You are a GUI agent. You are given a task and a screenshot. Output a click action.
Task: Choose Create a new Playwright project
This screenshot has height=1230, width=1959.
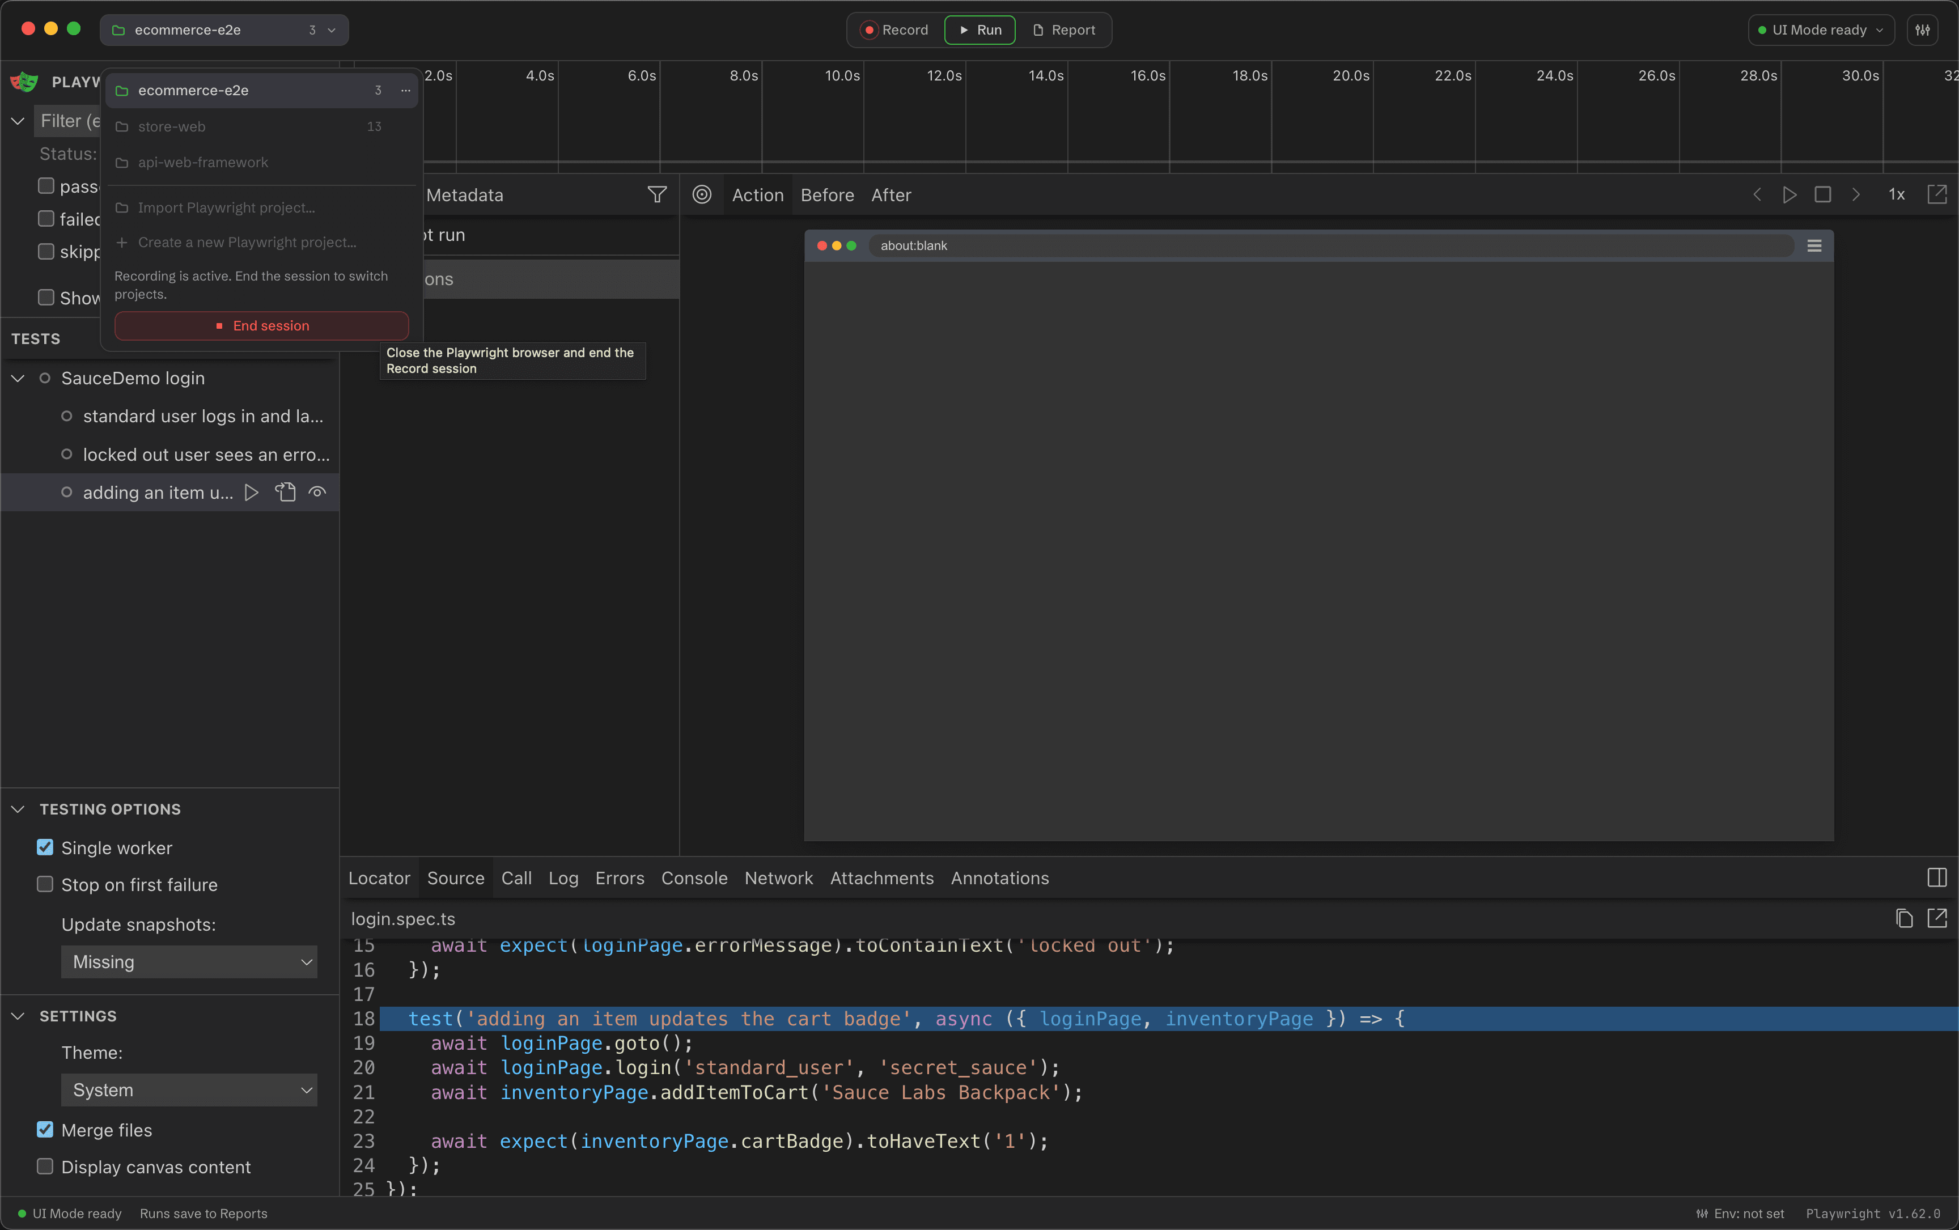(x=260, y=243)
